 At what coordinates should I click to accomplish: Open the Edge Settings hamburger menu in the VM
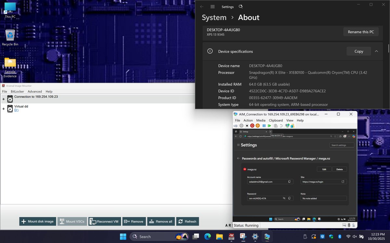[238, 145]
